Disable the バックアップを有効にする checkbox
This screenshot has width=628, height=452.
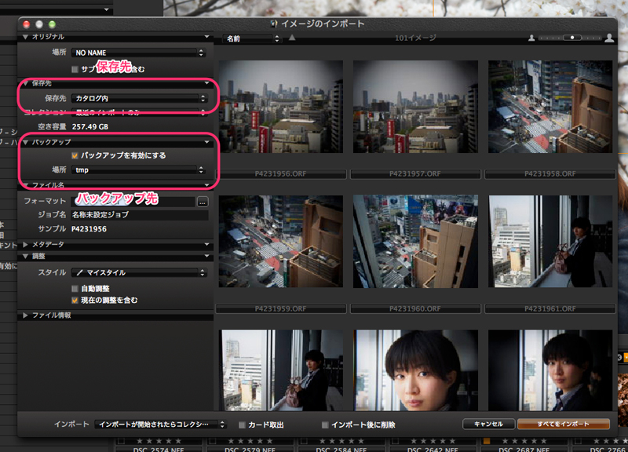(x=75, y=155)
